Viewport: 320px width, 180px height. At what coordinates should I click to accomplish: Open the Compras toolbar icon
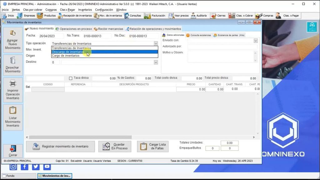click(264, 16)
